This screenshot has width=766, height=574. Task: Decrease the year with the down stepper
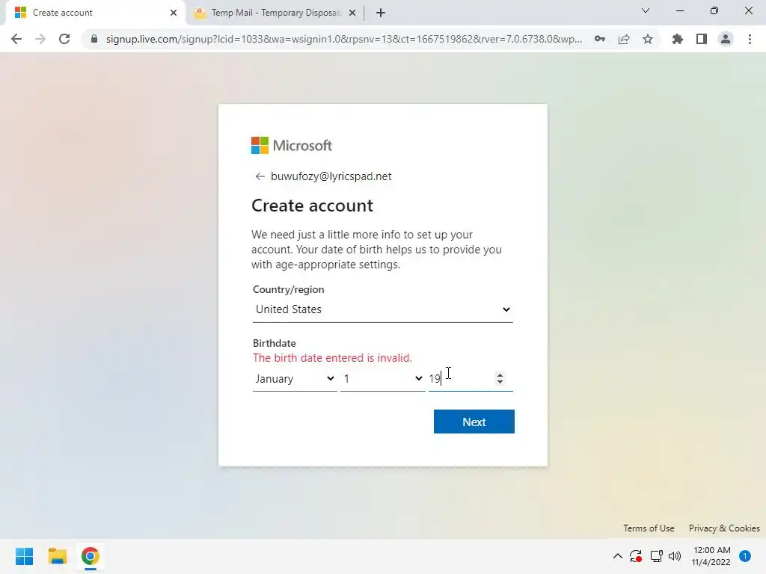(500, 382)
